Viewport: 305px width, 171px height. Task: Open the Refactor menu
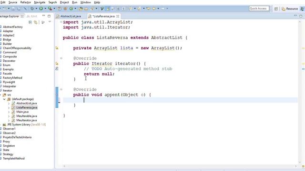[x=25, y=2]
